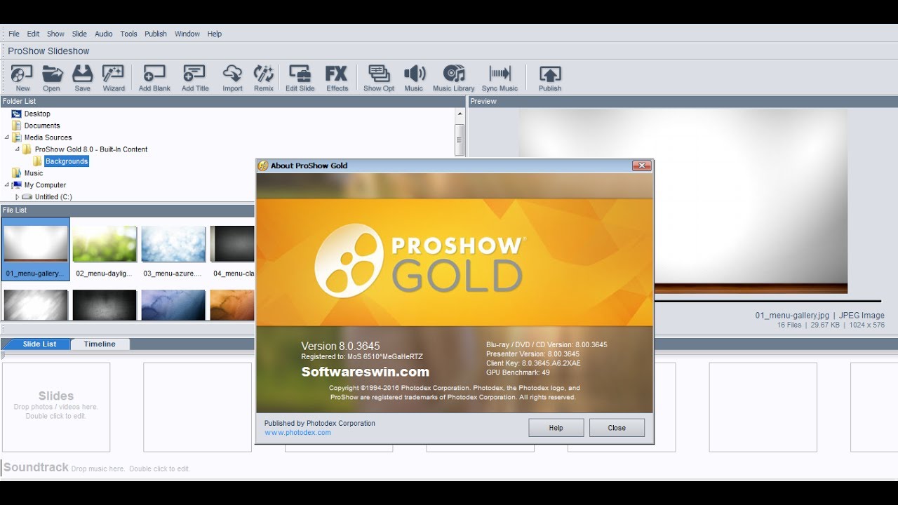Collapse ProShow Gold 8.0 Built-In Content node
The image size is (898, 505).
tap(18, 149)
